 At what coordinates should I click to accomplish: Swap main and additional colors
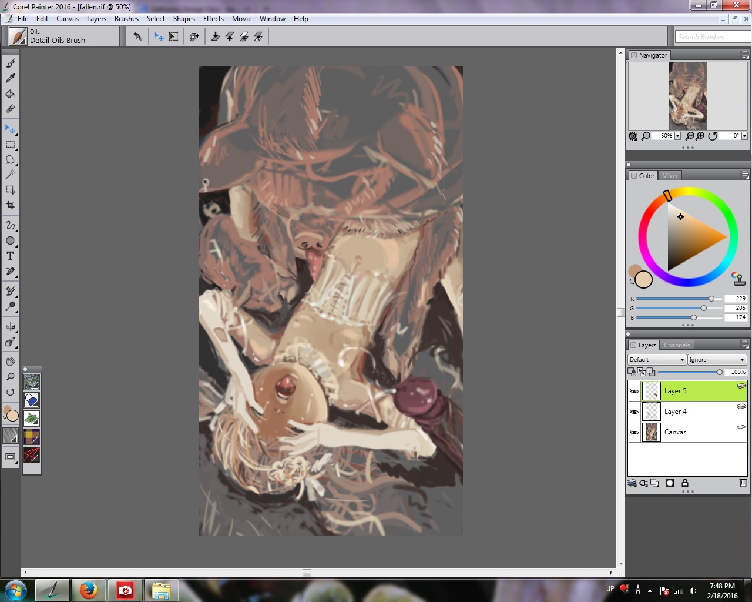pyautogui.click(x=631, y=282)
